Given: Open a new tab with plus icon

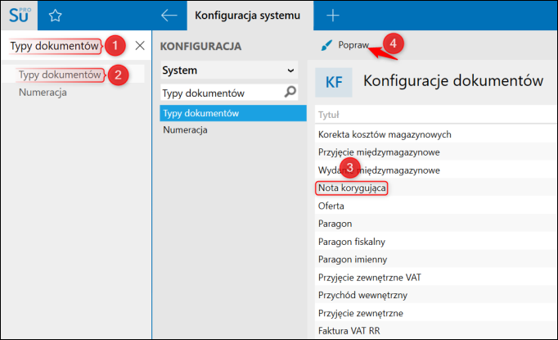Looking at the screenshot, I should 333,16.
